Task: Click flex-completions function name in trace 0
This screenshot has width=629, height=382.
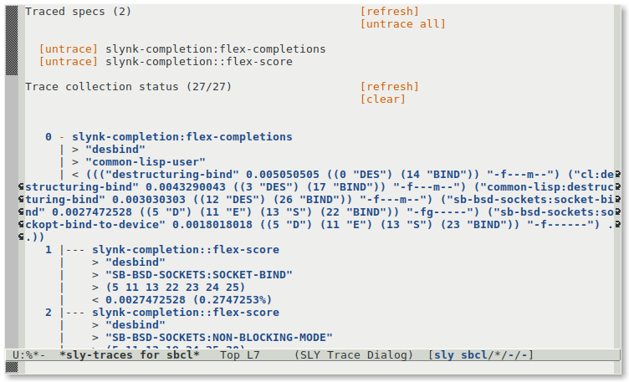Action: tap(182, 137)
